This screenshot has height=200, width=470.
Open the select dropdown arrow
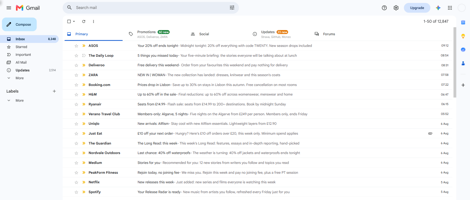[x=74, y=21]
